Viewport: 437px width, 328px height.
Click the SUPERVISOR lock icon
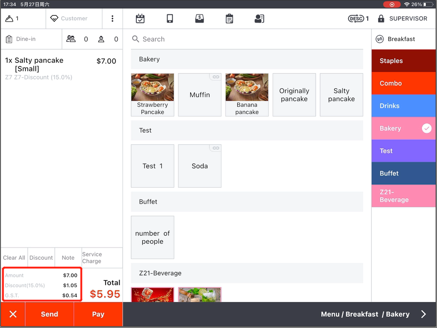pos(381,19)
